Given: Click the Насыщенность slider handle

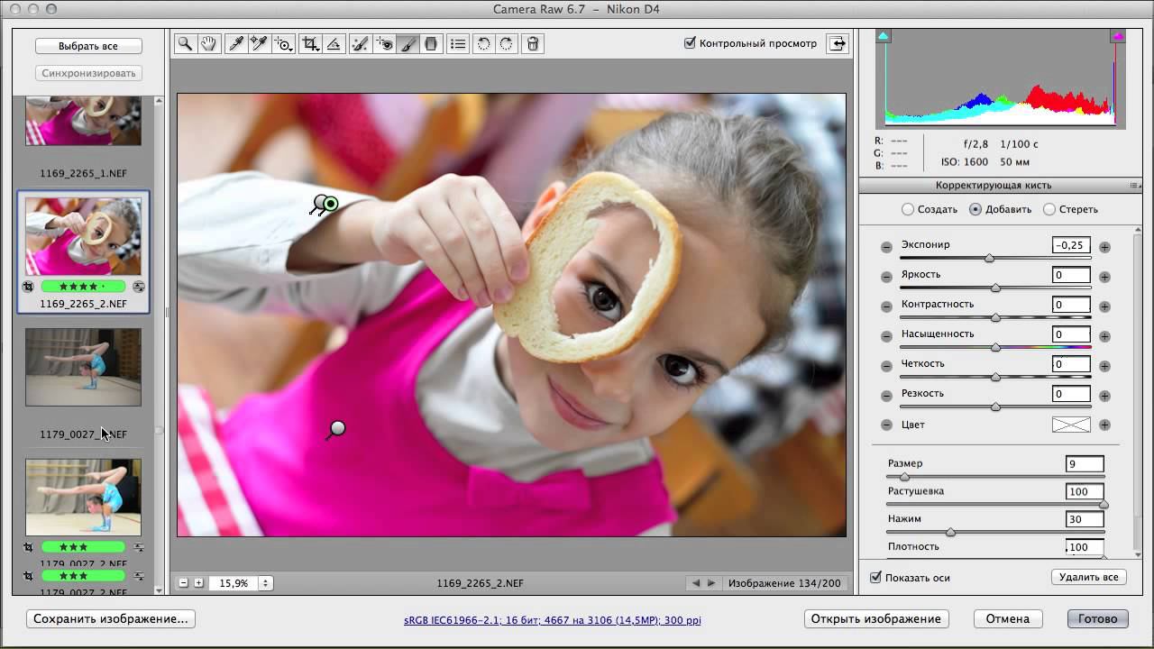Looking at the screenshot, I should (995, 348).
